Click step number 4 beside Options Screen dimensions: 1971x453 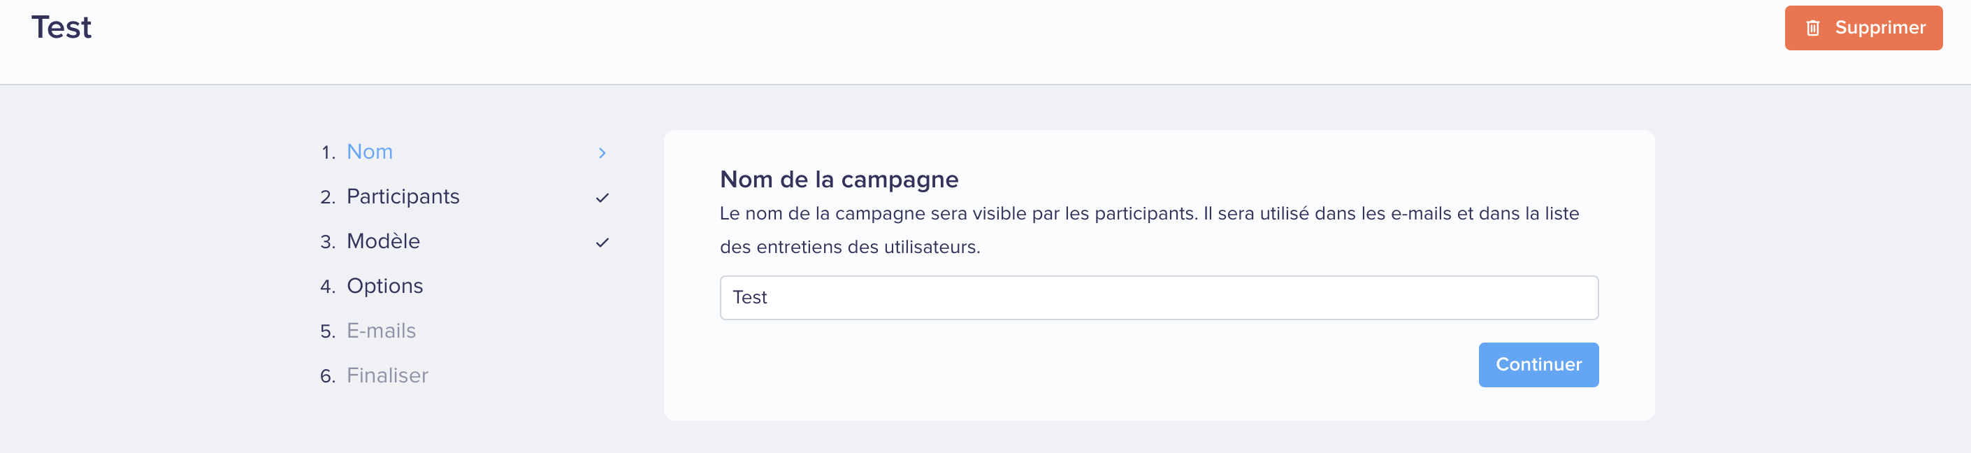(328, 287)
